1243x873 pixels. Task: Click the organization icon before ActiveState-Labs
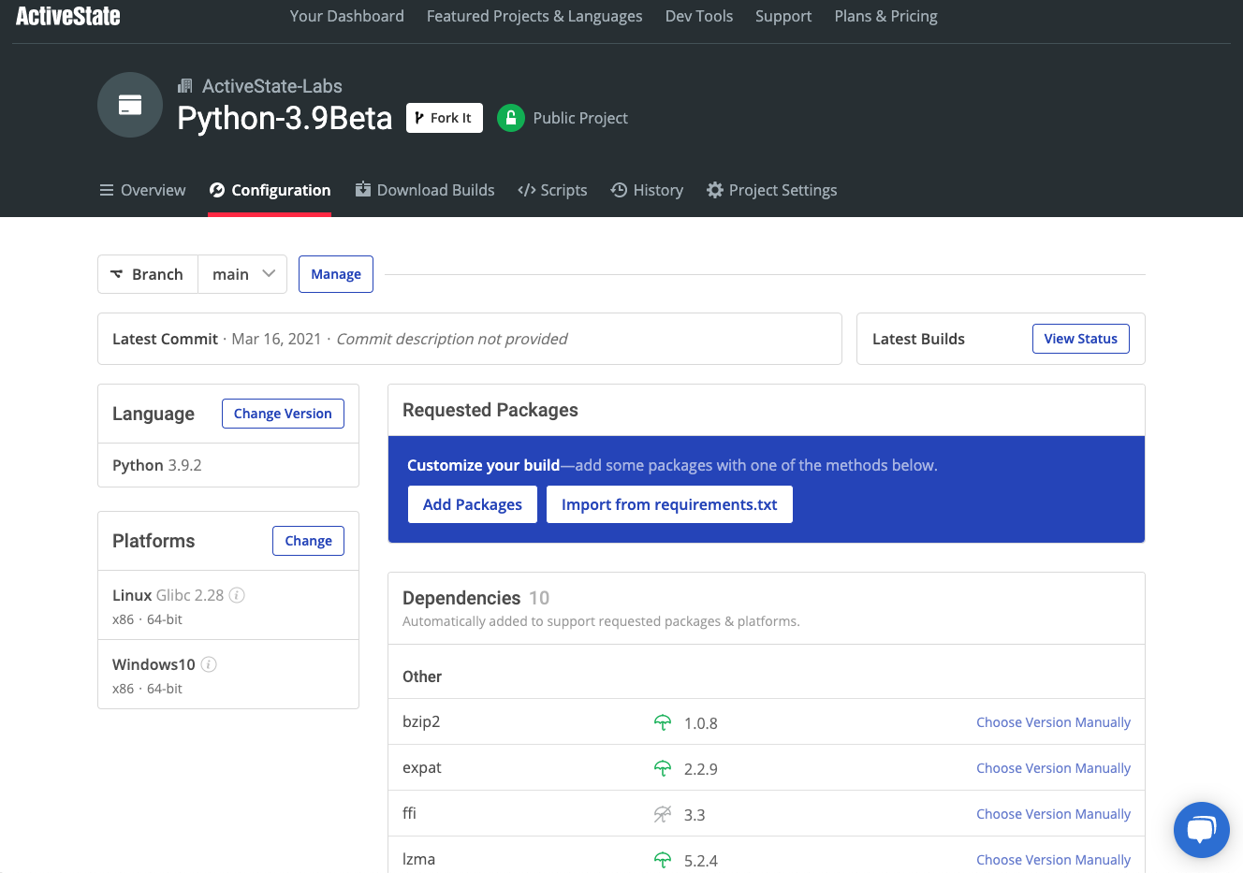[183, 85]
